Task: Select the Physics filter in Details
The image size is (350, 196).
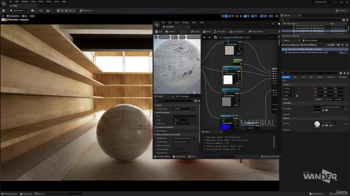Action: (320, 77)
